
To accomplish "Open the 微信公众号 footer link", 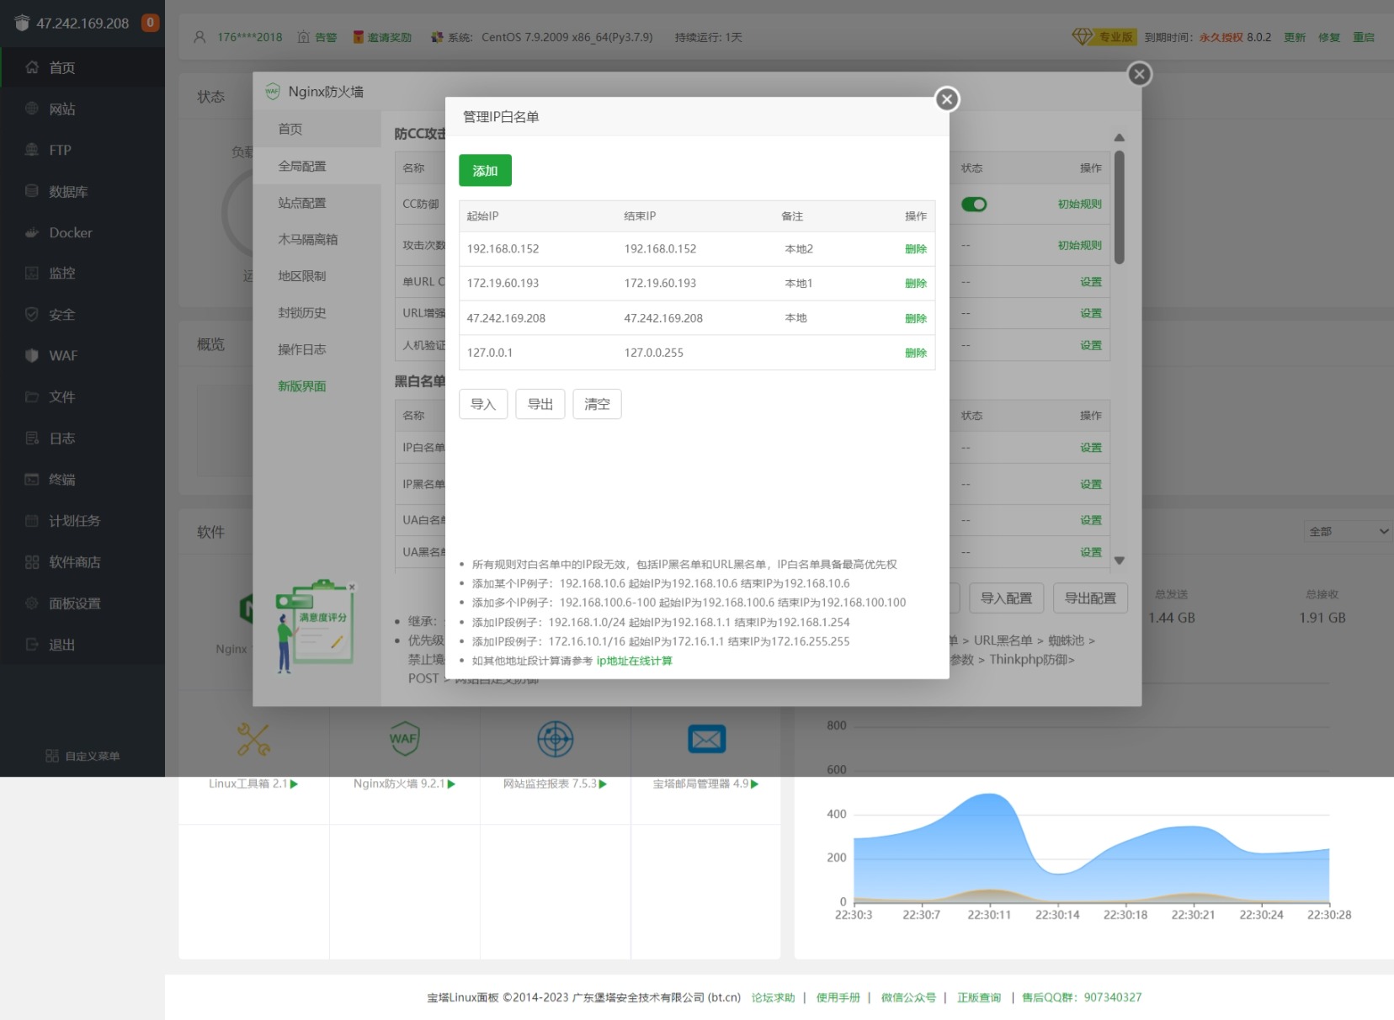I will 908,997.
